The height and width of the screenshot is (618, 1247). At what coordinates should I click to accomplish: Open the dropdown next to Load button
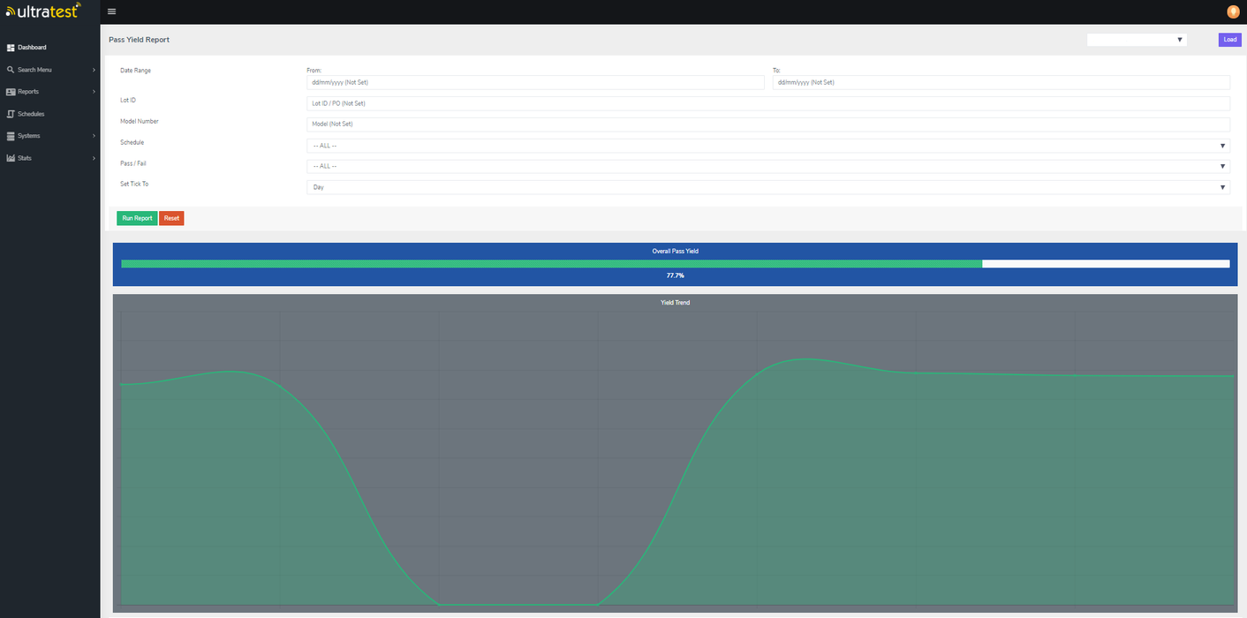click(x=1137, y=40)
